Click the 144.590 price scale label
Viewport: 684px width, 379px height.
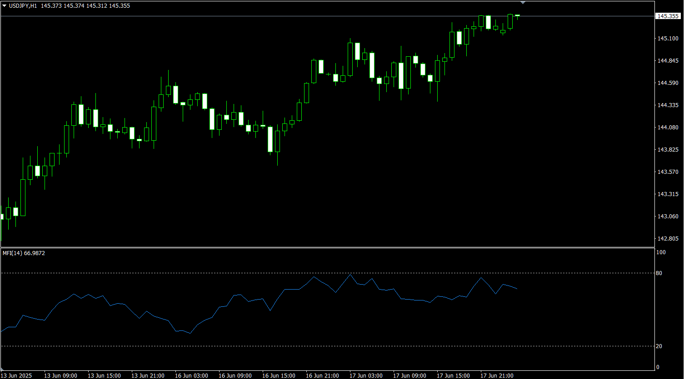668,83
